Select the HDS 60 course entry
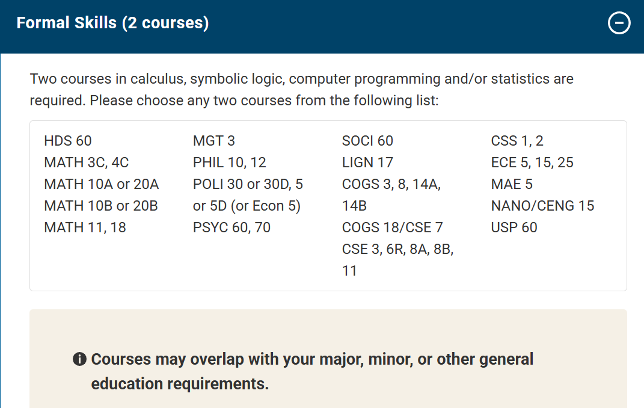 [68, 141]
